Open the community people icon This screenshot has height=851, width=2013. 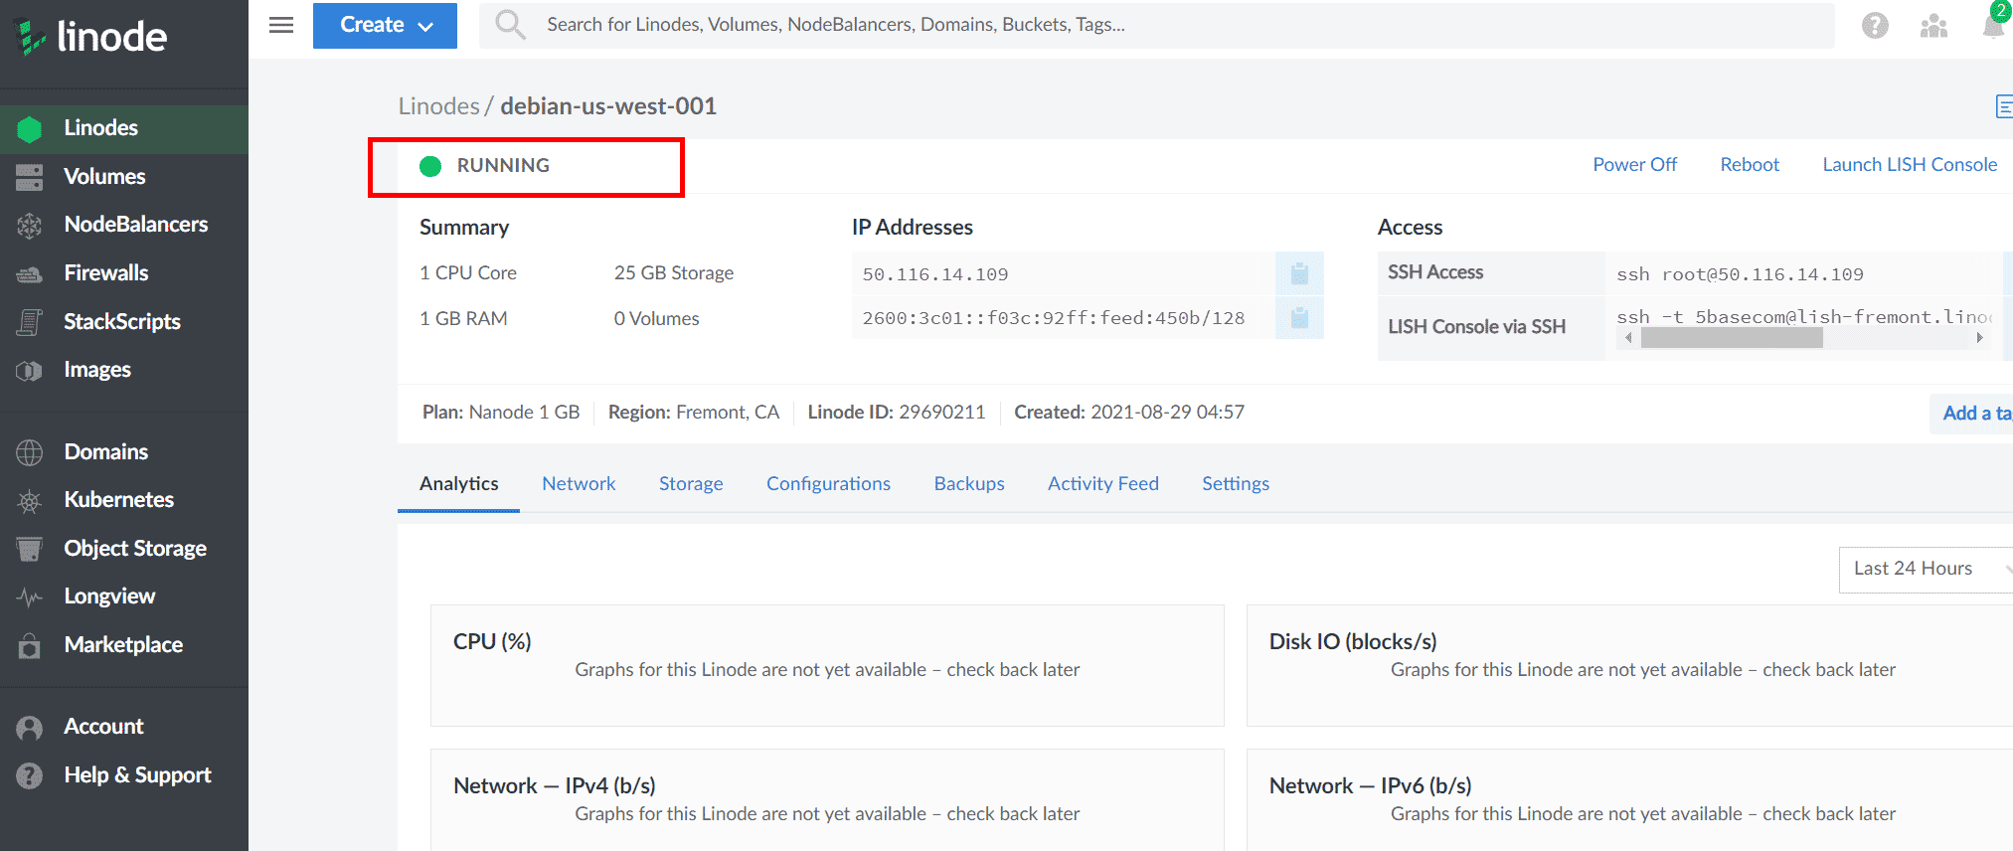click(1933, 26)
